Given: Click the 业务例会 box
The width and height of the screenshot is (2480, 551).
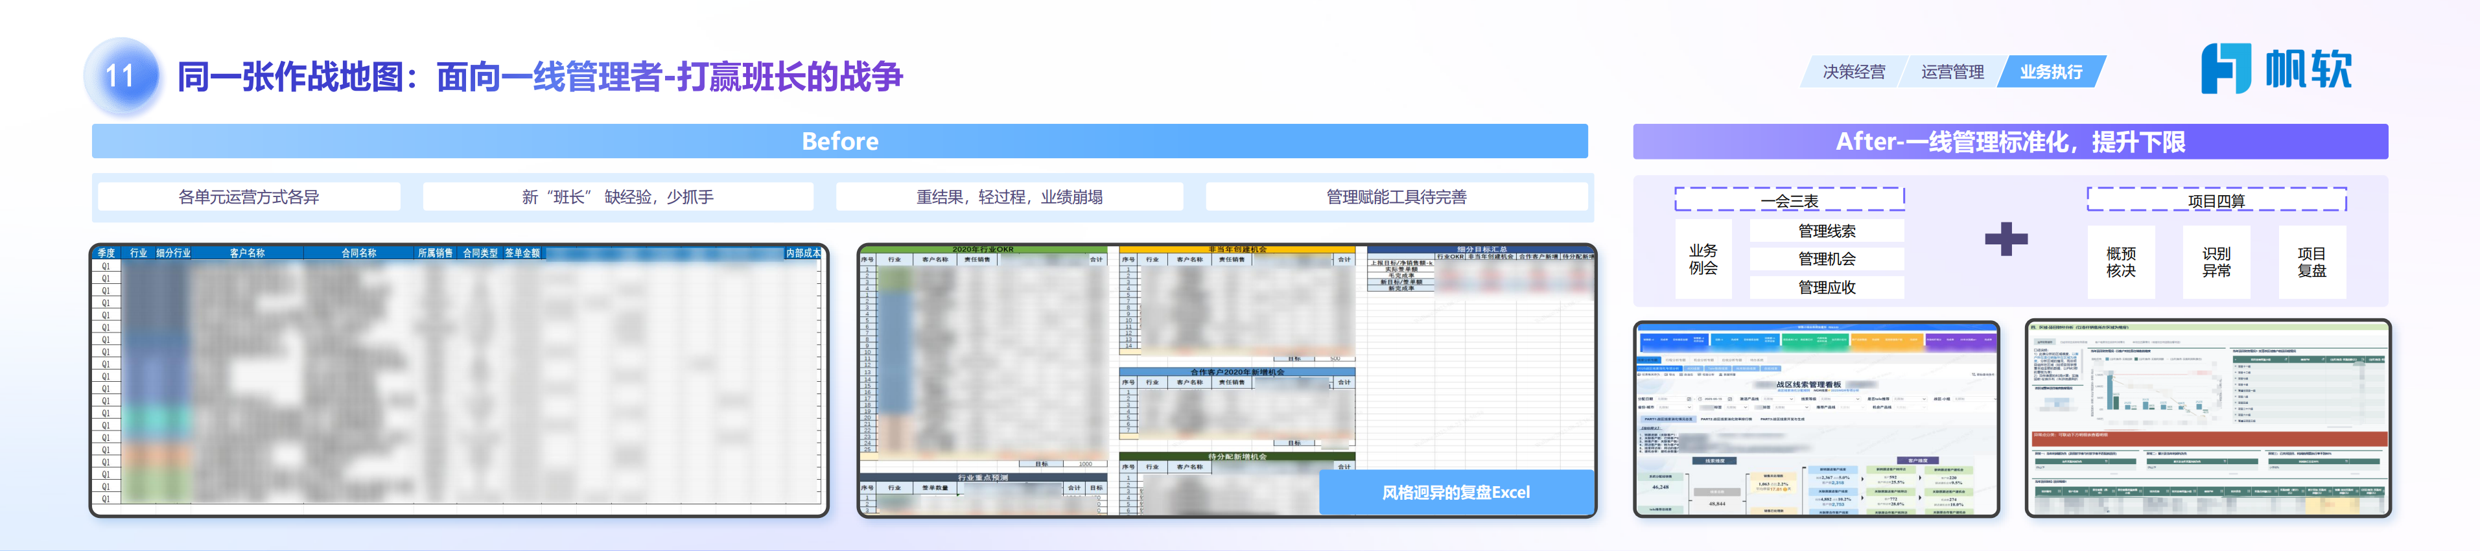Looking at the screenshot, I should pos(1702,259).
